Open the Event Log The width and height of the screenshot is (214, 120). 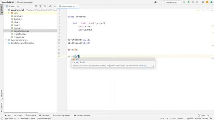coord(203,115)
